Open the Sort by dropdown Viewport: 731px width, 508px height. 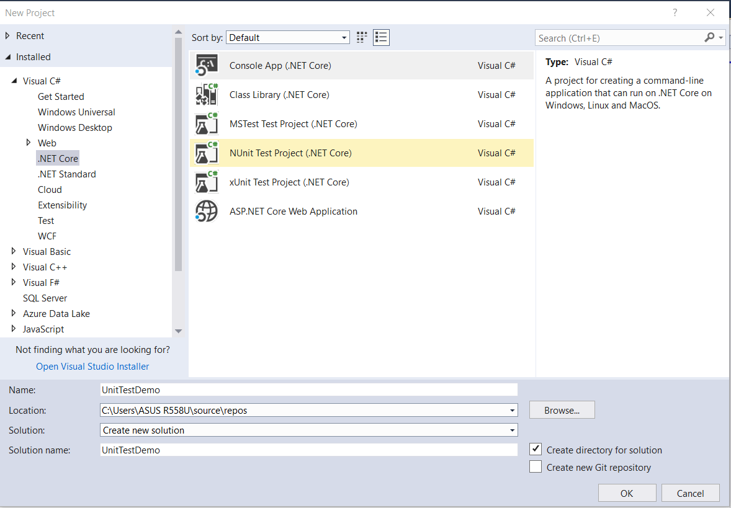click(x=345, y=37)
